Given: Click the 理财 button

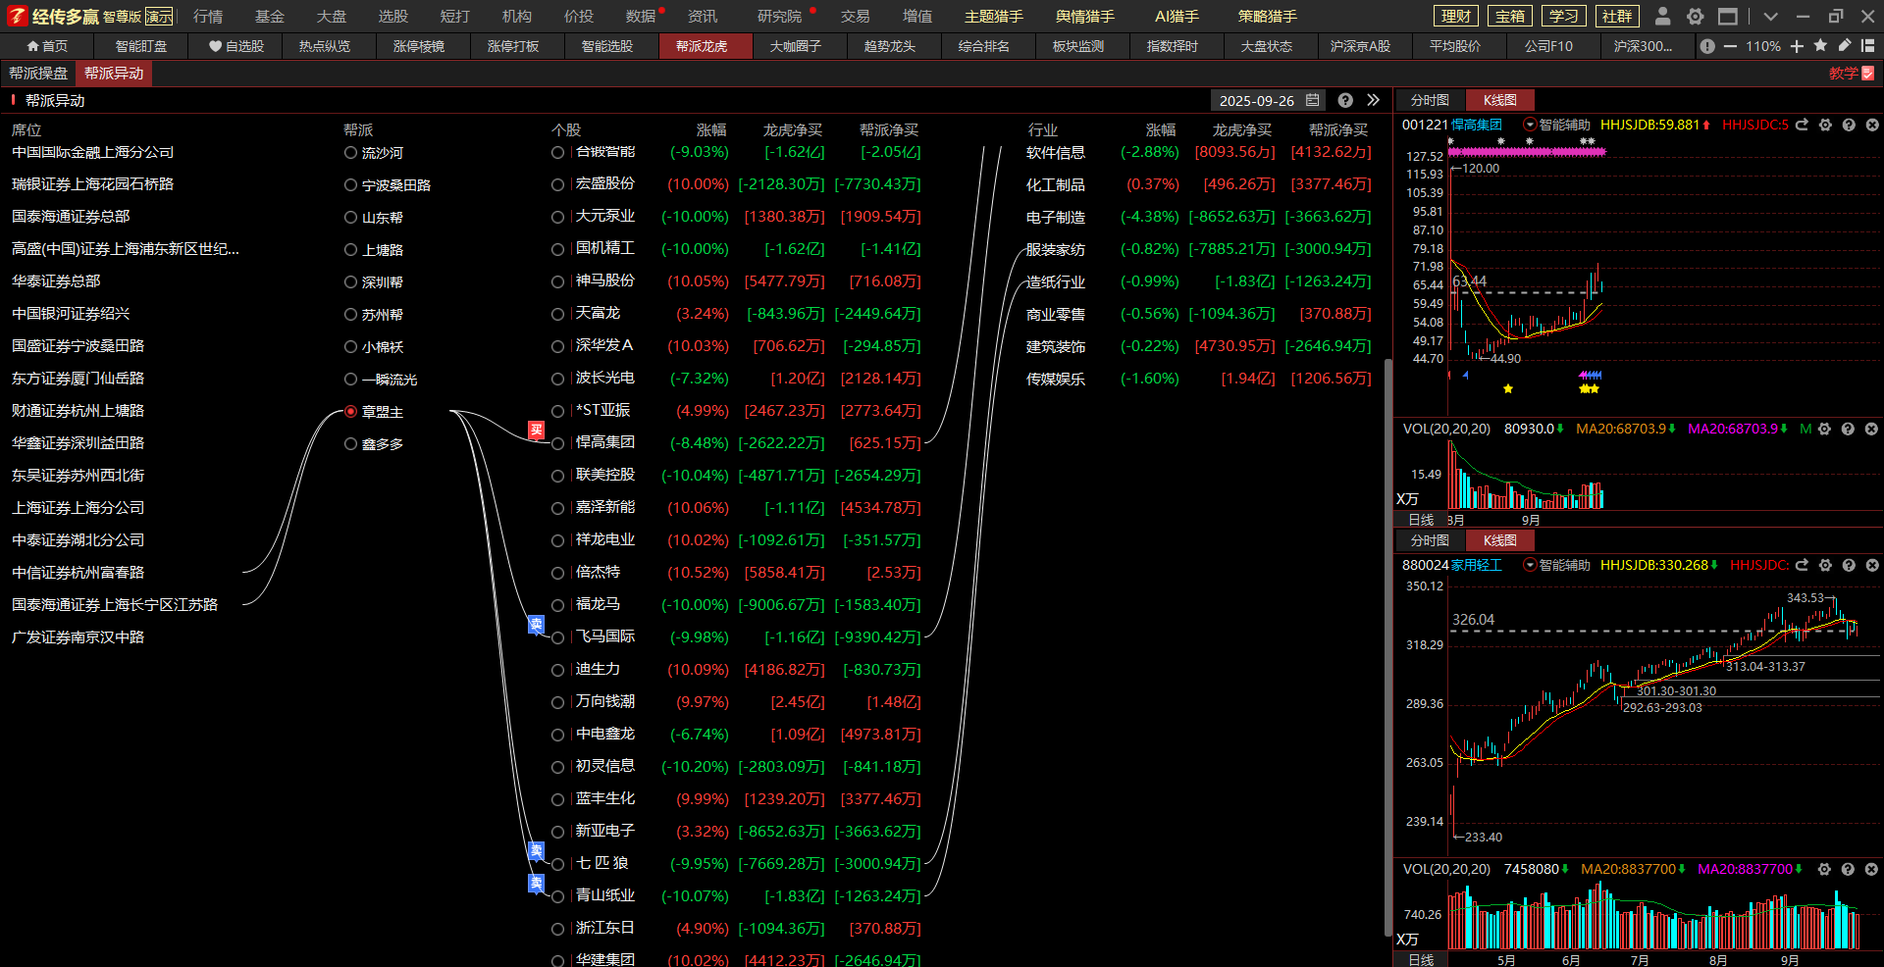Looking at the screenshot, I should coord(1456,16).
